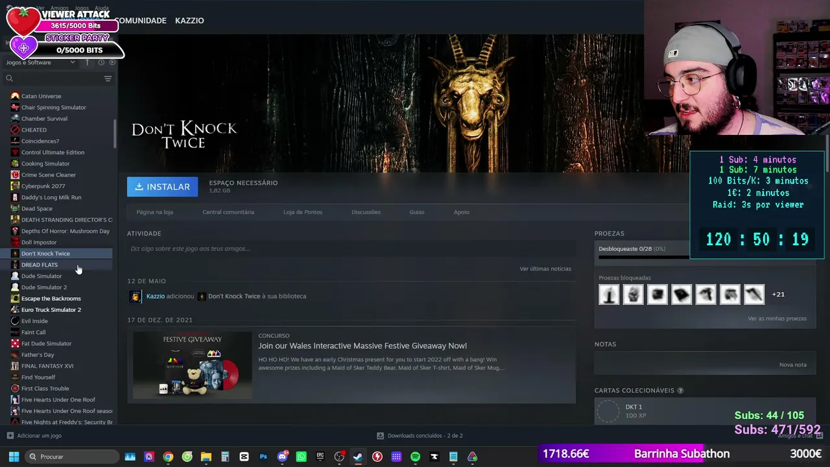Open Photoshop from the taskbar
Viewport: 830px width, 467px height.
pos(263,457)
